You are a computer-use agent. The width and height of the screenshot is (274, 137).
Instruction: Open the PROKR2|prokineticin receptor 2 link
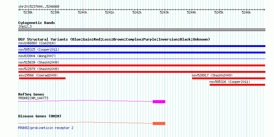(x=46, y=128)
